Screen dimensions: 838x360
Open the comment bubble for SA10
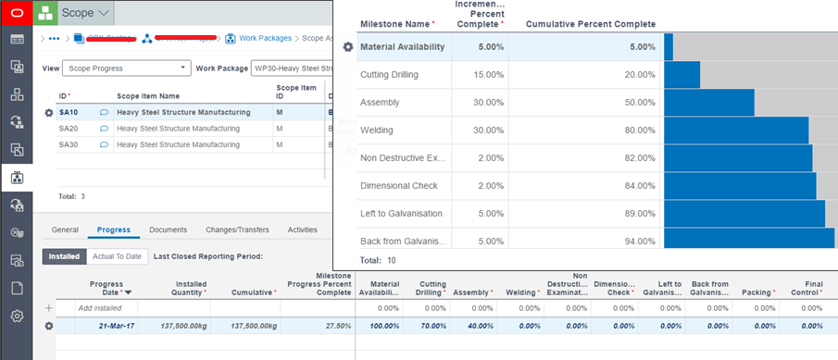coord(105,112)
